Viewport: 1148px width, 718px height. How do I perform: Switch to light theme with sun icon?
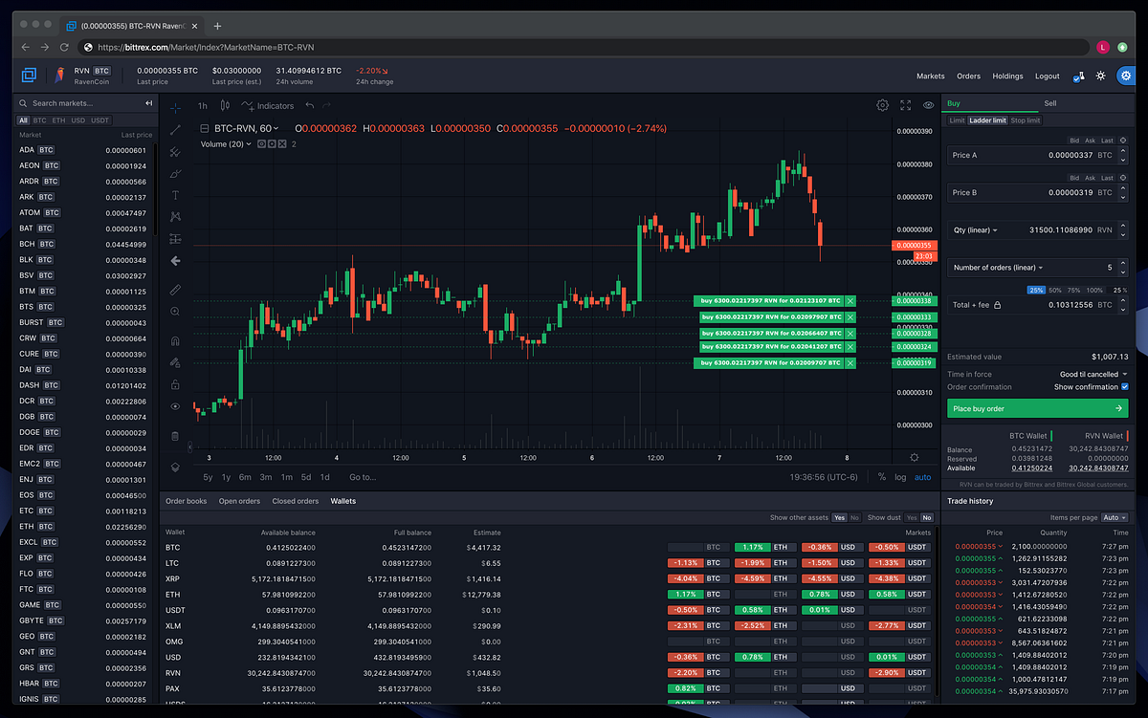(1101, 76)
